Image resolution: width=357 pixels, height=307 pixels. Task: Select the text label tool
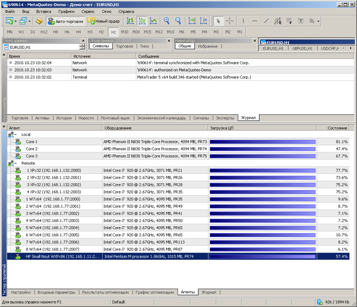pos(301,21)
